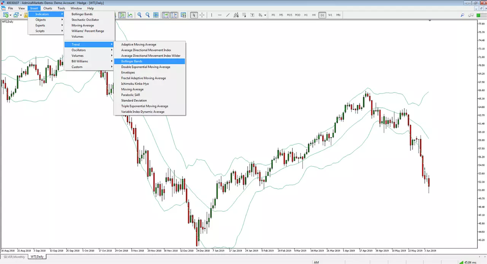Switch to M15 timeframe
The image size is (487, 264).
point(290,15)
